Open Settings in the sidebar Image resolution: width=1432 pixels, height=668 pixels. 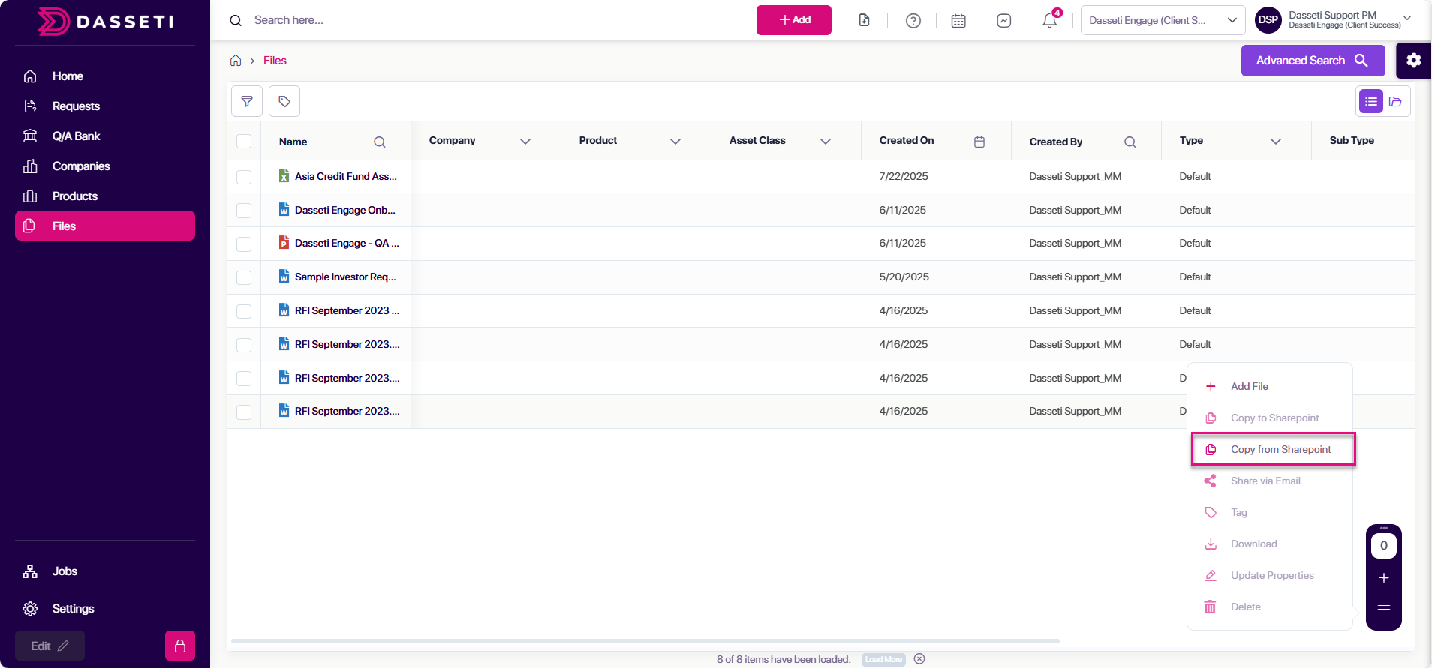(x=105, y=608)
